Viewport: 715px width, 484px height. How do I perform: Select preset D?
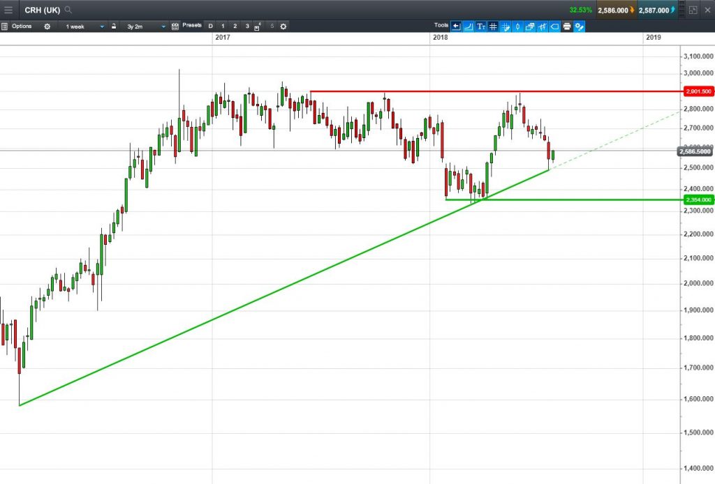pos(211,27)
